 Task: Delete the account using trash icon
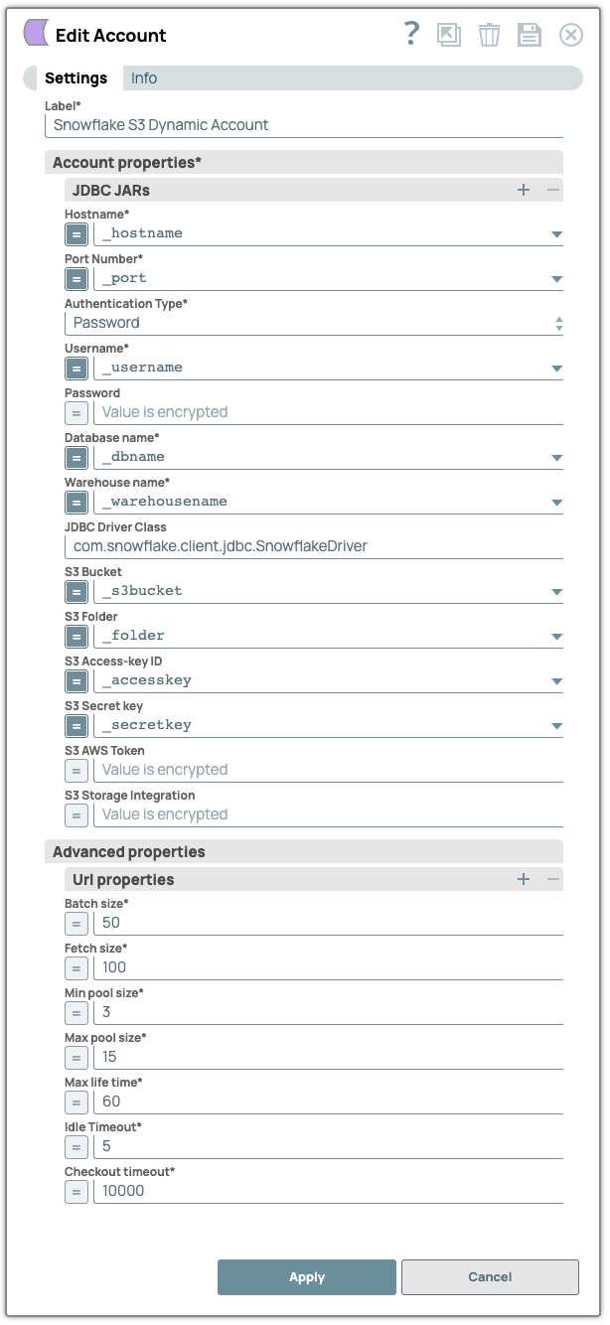pos(489,34)
